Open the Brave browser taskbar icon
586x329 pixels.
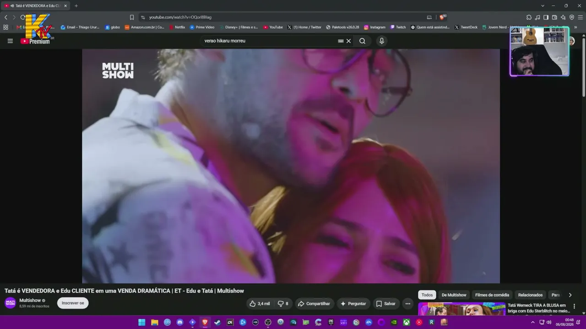205,322
